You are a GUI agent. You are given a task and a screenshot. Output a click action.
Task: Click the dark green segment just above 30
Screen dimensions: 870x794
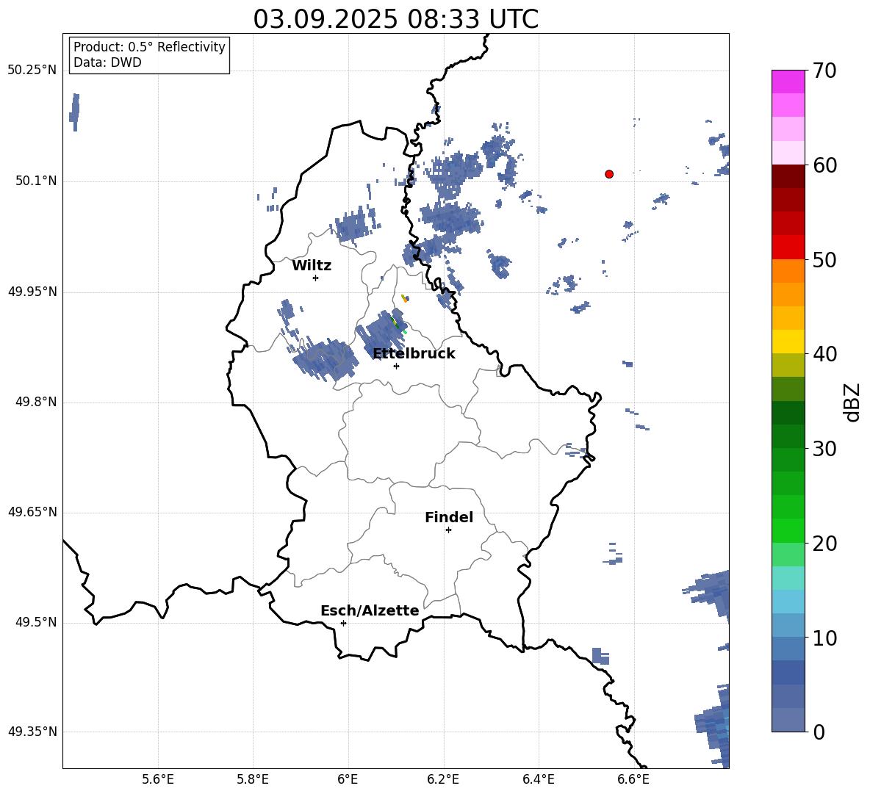click(788, 436)
